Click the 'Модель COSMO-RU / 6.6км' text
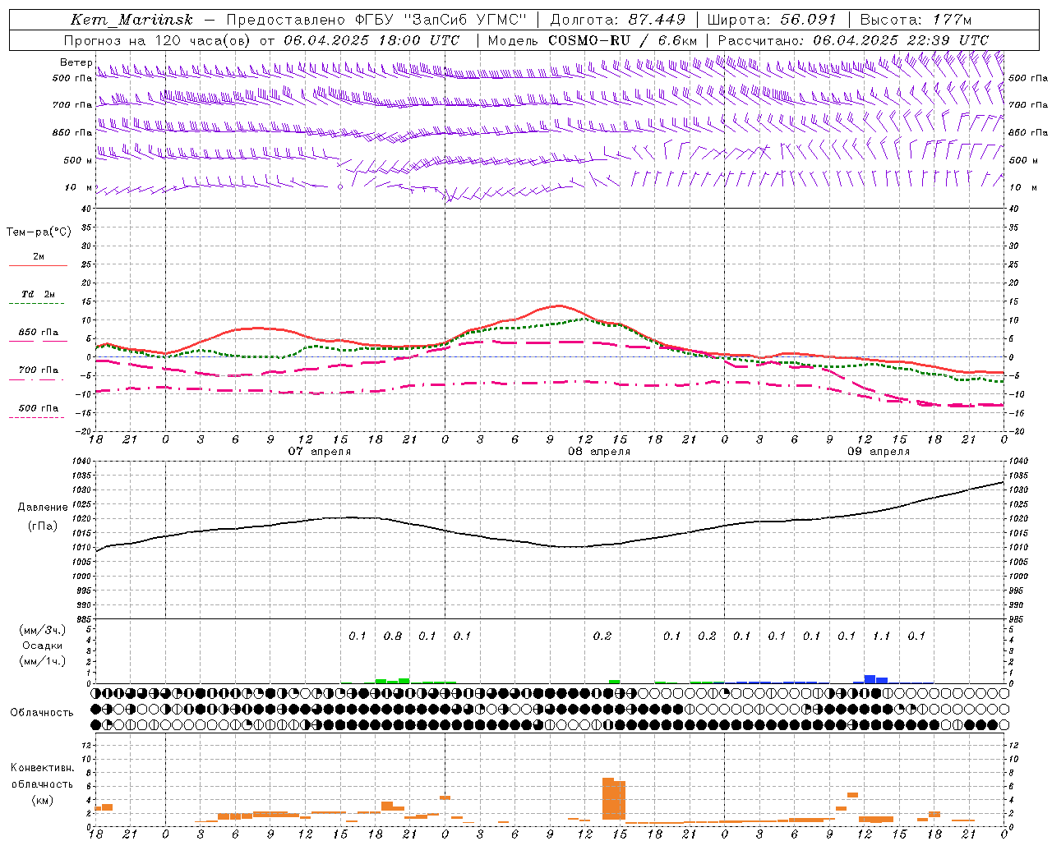This screenshot has height=841, width=1052. pos(593,40)
